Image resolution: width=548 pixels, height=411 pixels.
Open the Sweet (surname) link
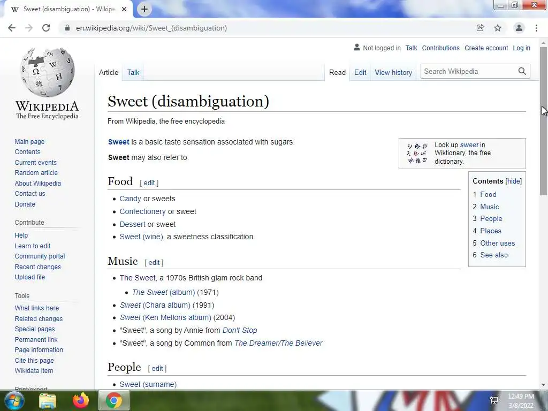(148, 384)
